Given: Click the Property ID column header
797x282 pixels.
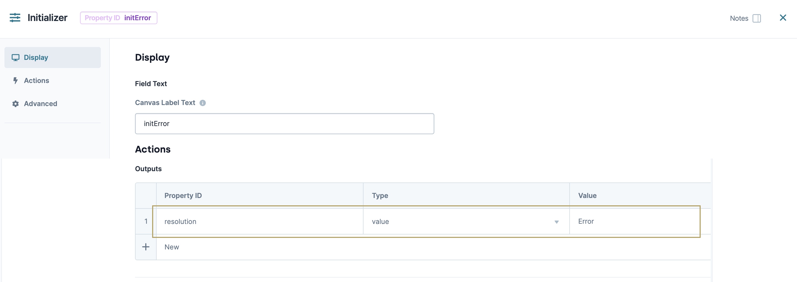Looking at the screenshot, I should 183,195.
